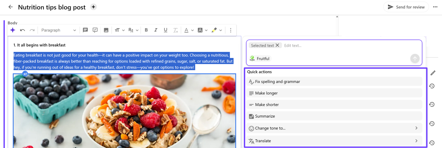Click the 'Nutrition tips blog post' title
The image size is (442, 148).
[52, 7]
